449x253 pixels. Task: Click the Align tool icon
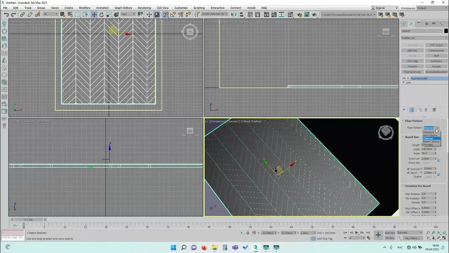(241, 14)
